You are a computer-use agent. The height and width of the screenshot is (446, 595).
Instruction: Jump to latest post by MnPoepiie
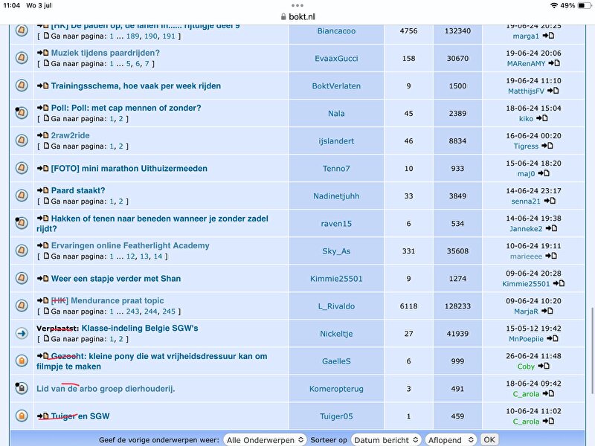click(x=553, y=338)
